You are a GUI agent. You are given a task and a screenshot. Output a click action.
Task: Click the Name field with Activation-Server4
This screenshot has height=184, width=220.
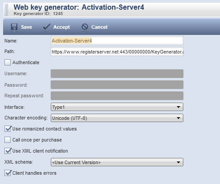117,41
